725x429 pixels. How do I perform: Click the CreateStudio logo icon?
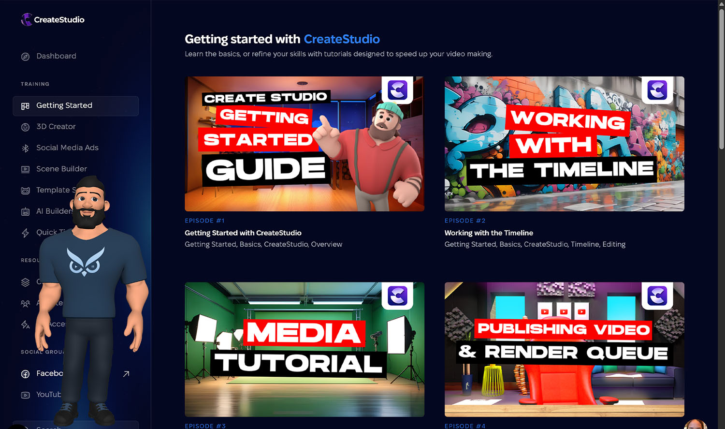coord(27,19)
